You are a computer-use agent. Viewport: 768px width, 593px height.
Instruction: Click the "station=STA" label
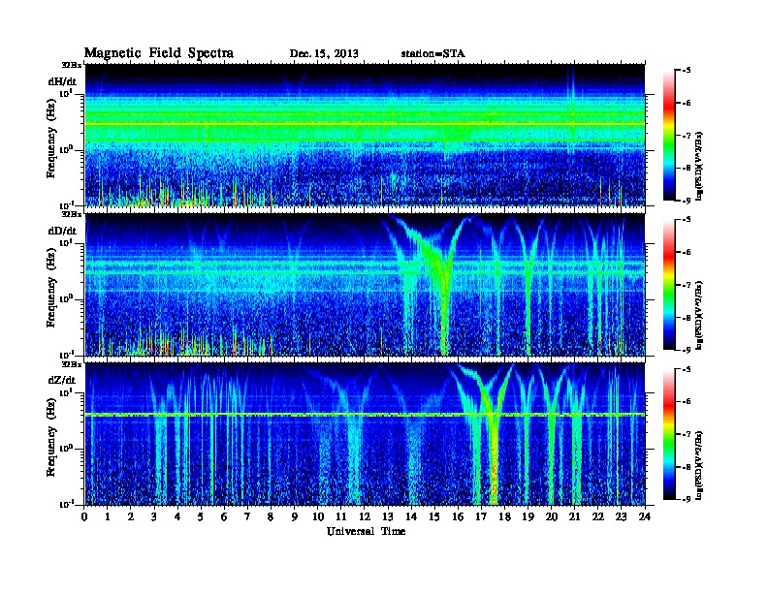click(432, 54)
